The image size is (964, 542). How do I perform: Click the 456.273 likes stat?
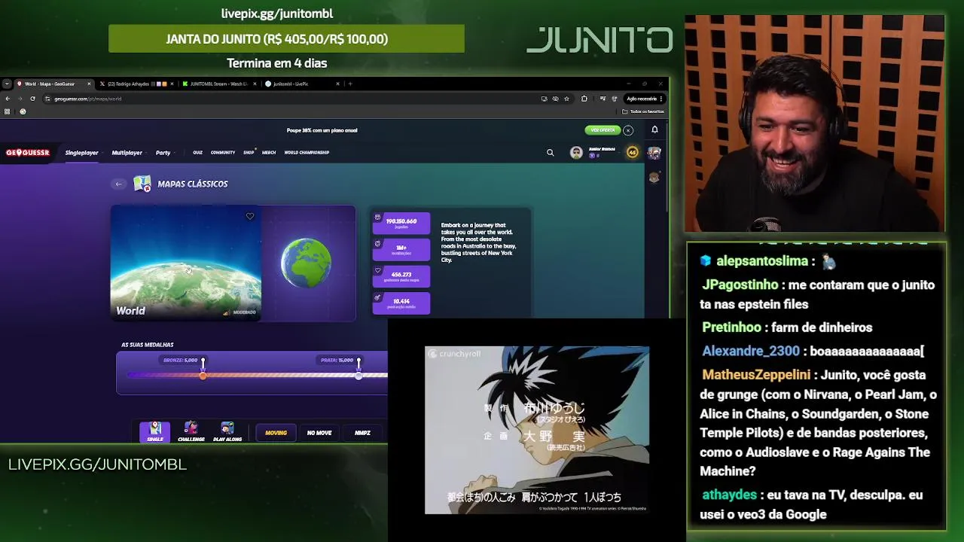tap(401, 276)
